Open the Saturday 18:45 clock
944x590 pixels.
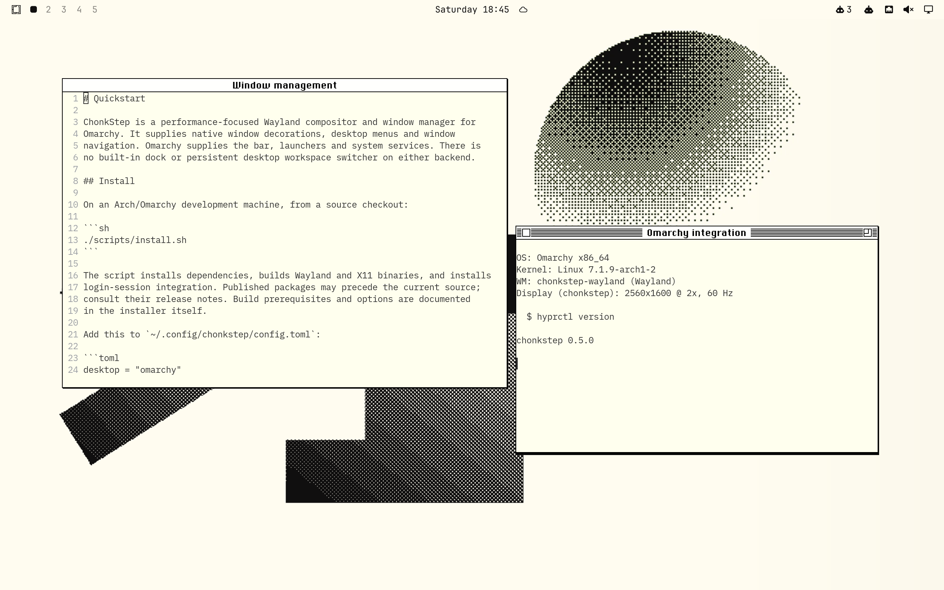point(472,10)
